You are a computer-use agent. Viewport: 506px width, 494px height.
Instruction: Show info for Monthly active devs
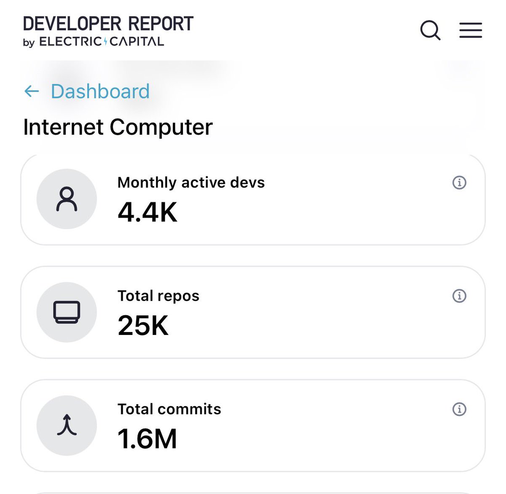pos(459,183)
